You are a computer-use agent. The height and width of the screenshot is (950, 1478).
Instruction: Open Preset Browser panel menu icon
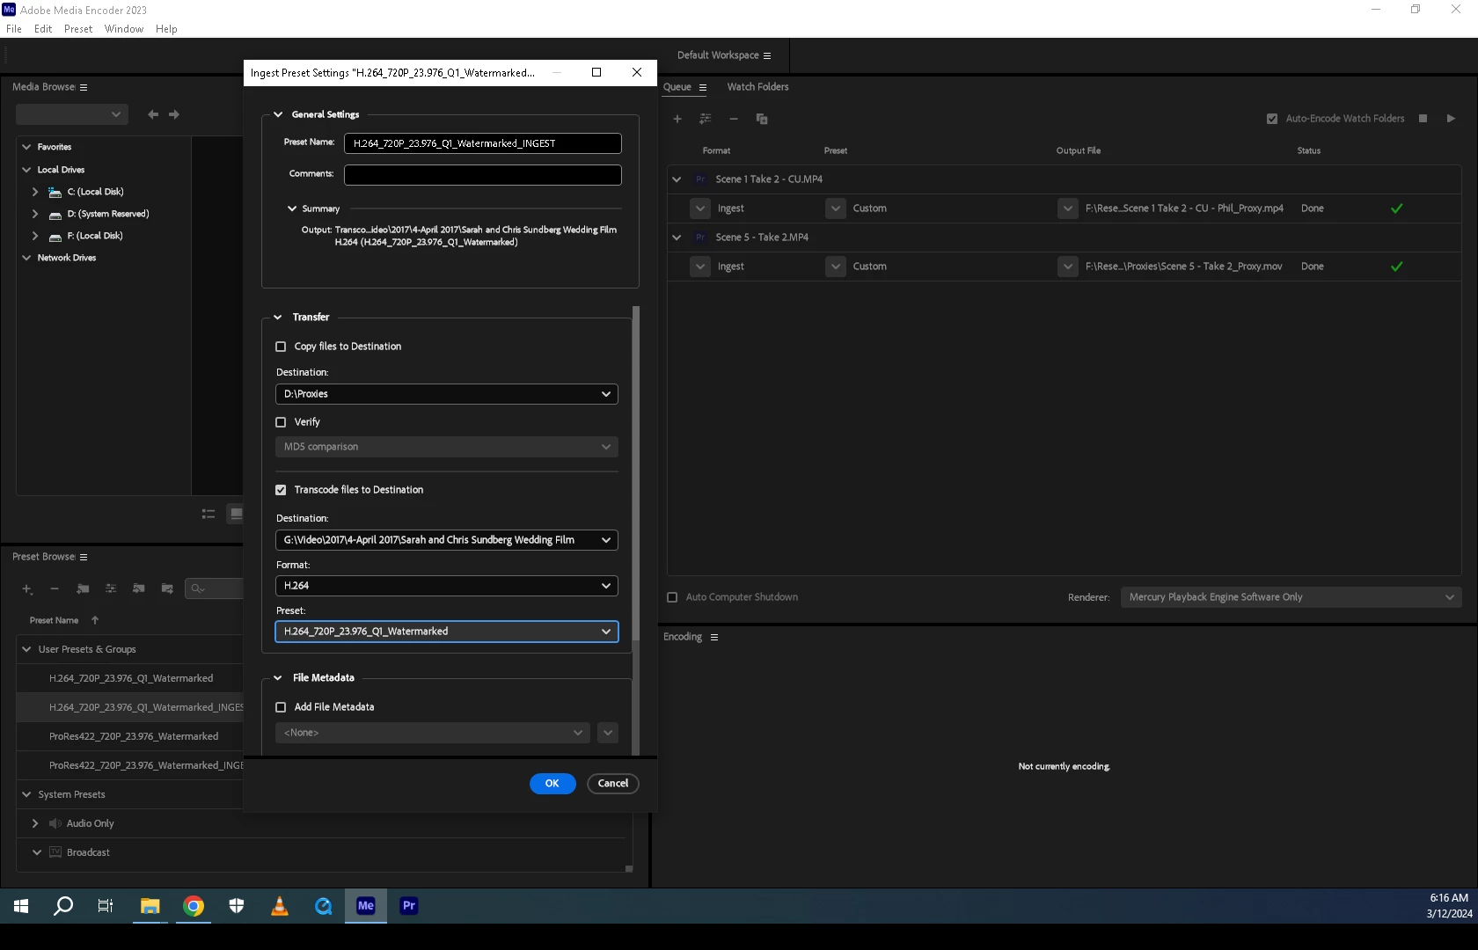click(84, 557)
